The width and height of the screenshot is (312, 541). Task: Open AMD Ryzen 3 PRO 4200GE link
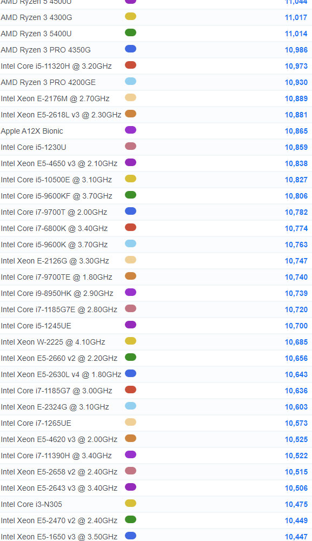[x=48, y=82]
